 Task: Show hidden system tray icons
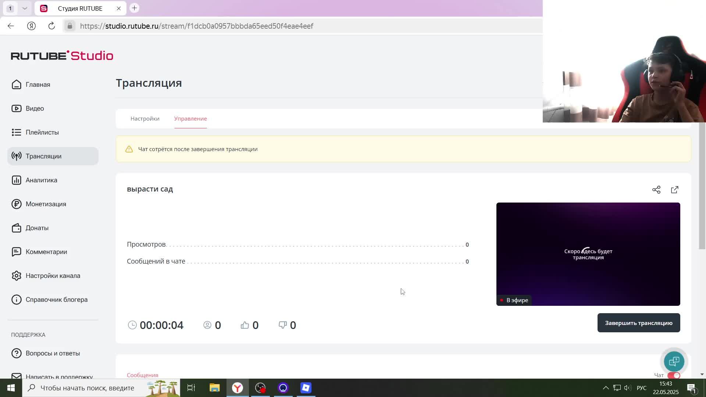606,388
